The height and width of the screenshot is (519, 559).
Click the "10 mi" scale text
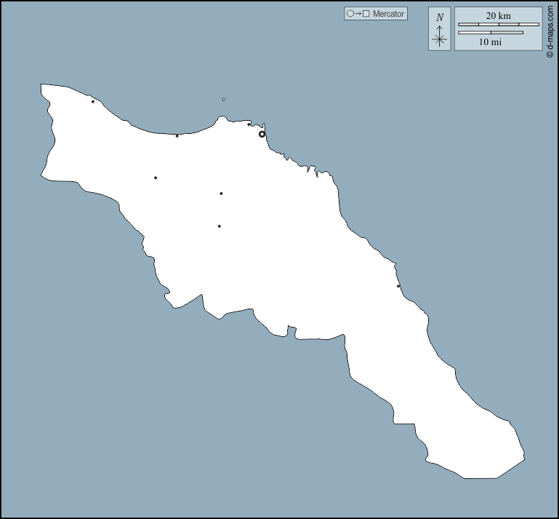click(490, 42)
